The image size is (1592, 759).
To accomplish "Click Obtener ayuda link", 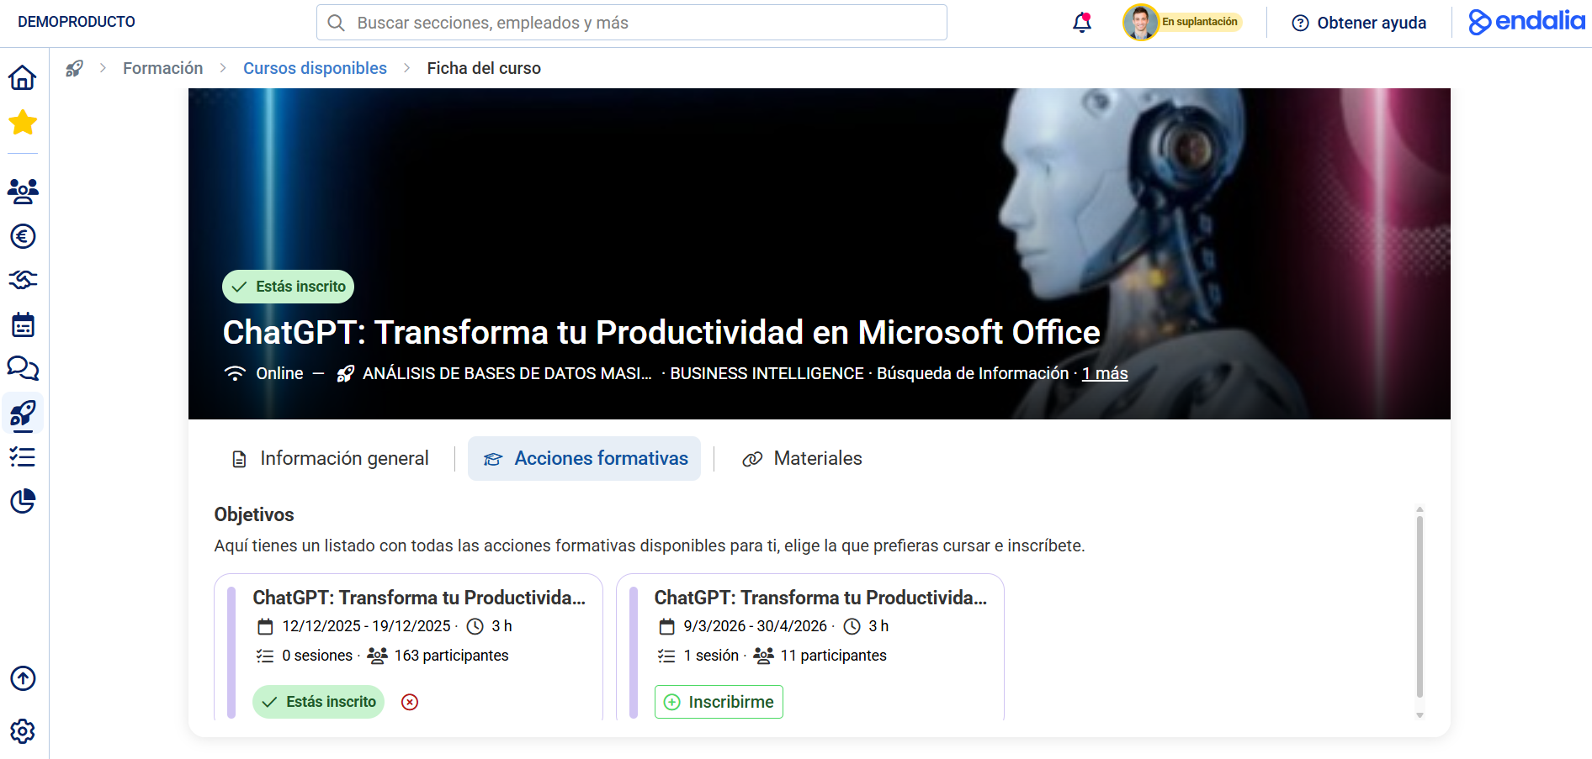I will (1359, 23).
